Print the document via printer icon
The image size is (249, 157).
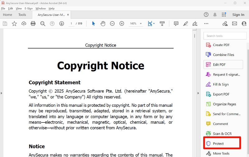coord(33,24)
